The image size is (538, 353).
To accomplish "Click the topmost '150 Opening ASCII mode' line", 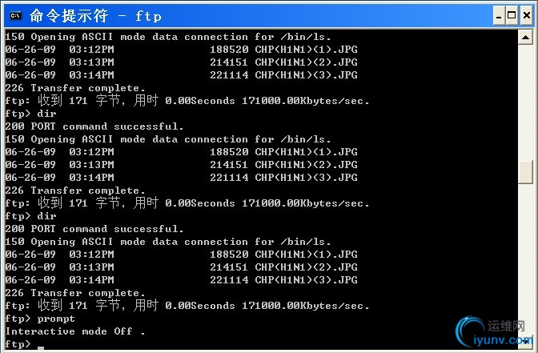I will [168, 37].
